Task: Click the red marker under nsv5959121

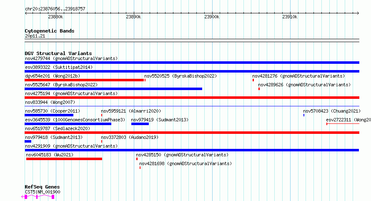Action: 102,115
